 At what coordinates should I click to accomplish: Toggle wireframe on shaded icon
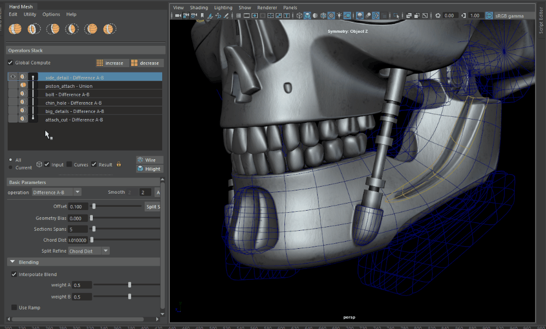[323, 16]
